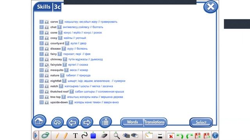Image resolution: width=250 pixels, height=140 pixels.
Task: Toggle translation T for tree top
Action: click(x=64, y=97)
